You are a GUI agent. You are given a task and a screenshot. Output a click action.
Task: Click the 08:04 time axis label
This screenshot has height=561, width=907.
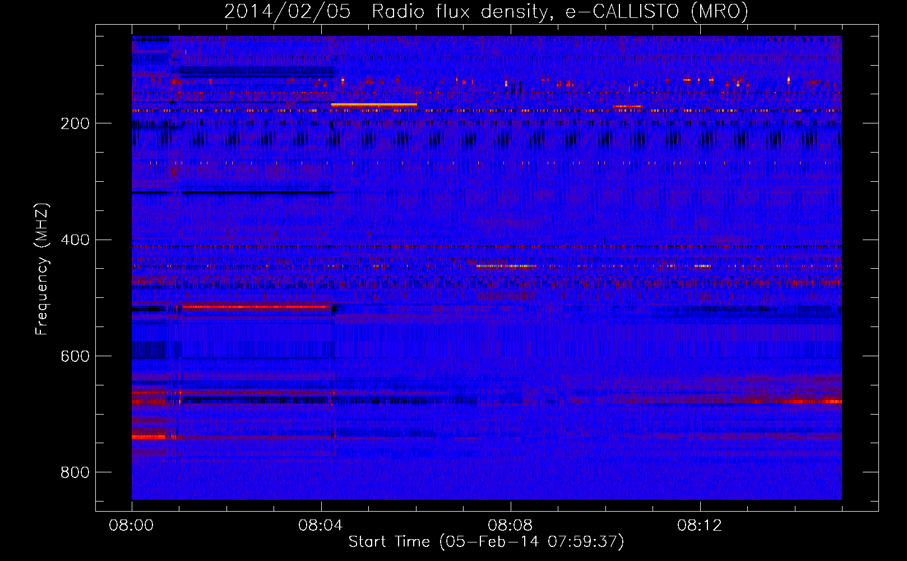321,526
